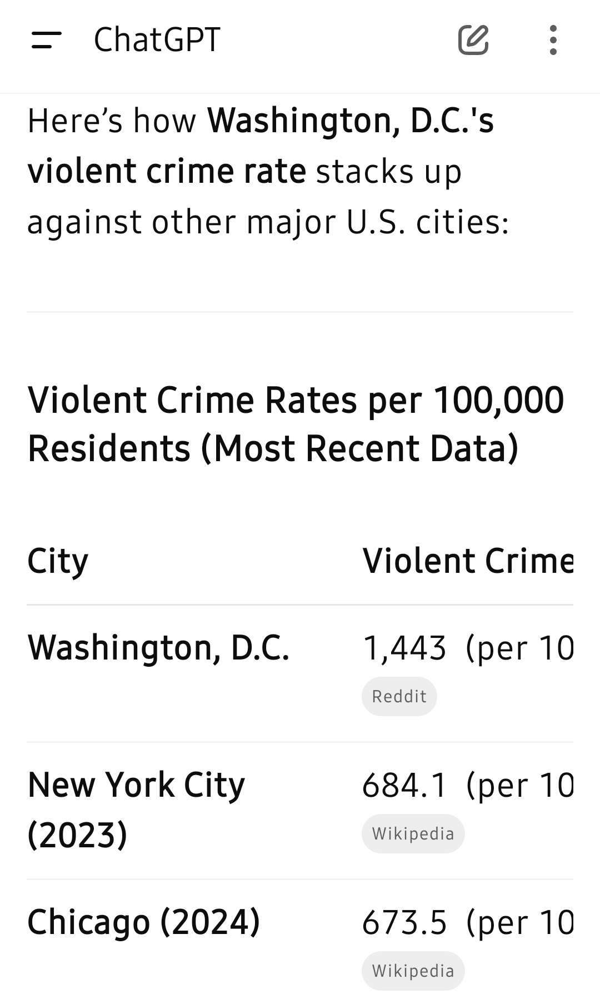
Task: Tap the "Here's how" intro text
Action: 112,121
